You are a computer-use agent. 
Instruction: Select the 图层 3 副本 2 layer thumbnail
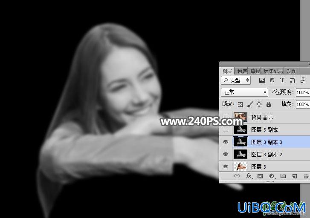[x=240, y=154]
